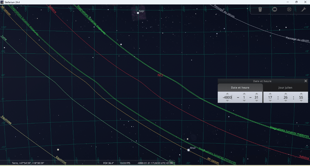
Task: Click the Telrad sight target icon
Action: pyautogui.click(x=289, y=9)
